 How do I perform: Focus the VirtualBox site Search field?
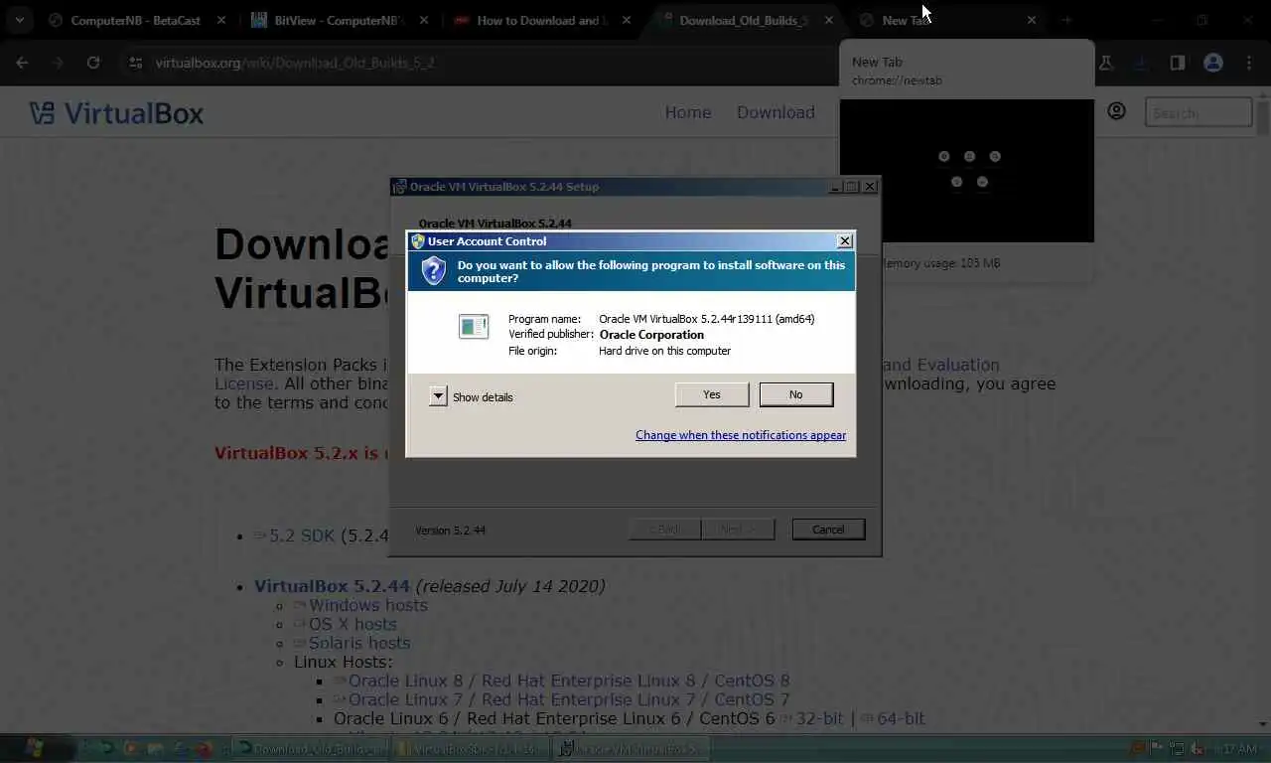[x=1199, y=112]
